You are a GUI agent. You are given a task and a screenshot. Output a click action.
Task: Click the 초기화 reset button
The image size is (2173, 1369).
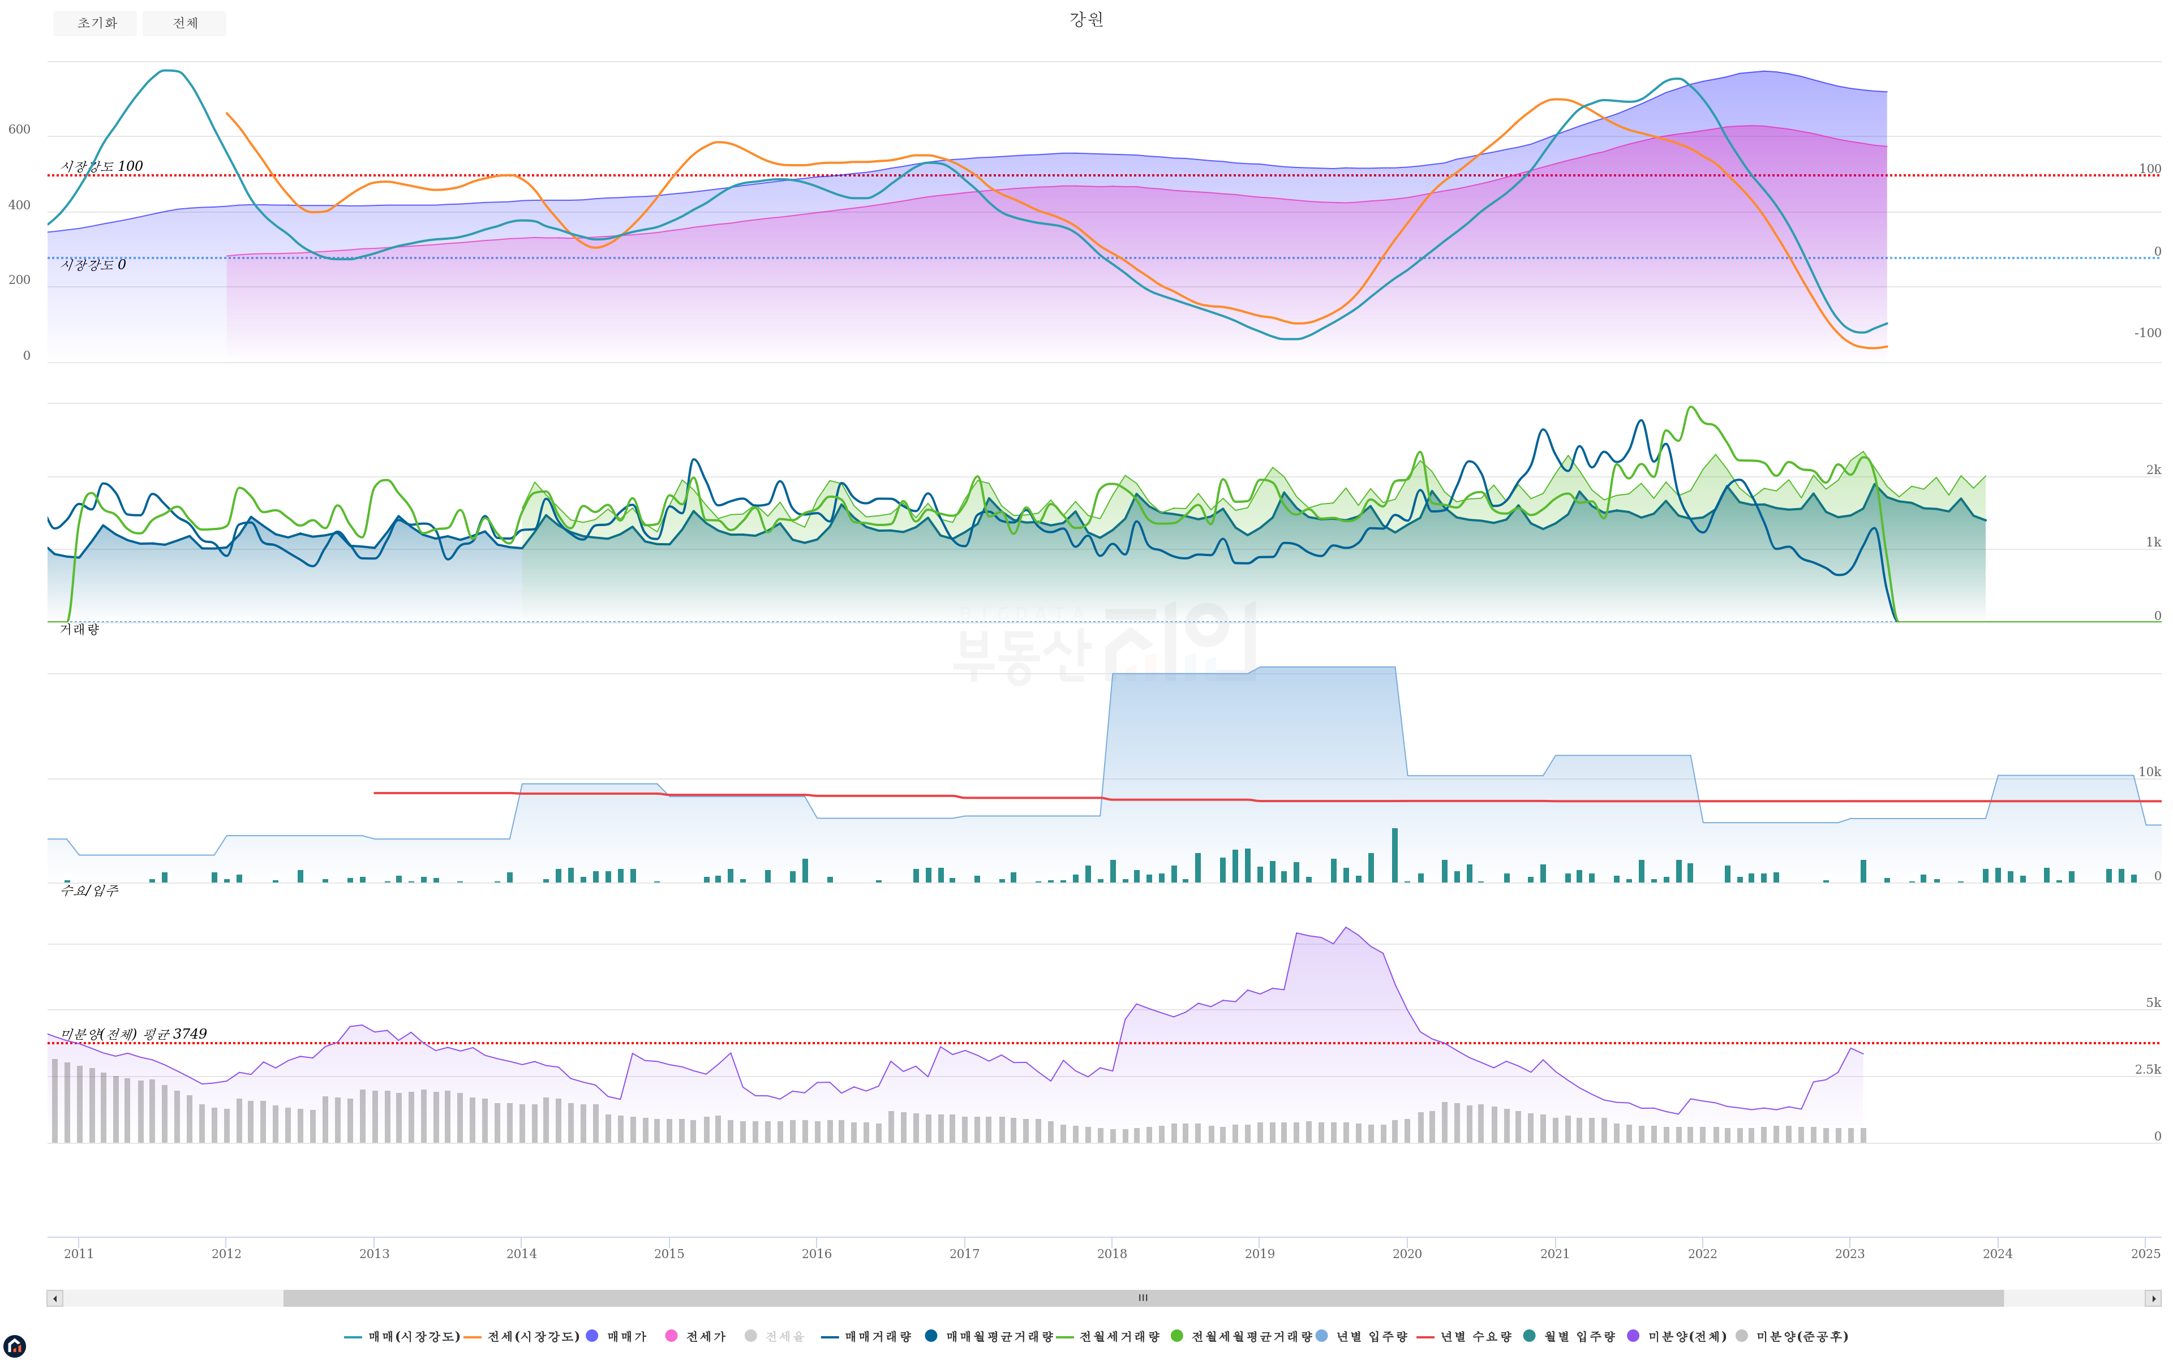coord(95,23)
